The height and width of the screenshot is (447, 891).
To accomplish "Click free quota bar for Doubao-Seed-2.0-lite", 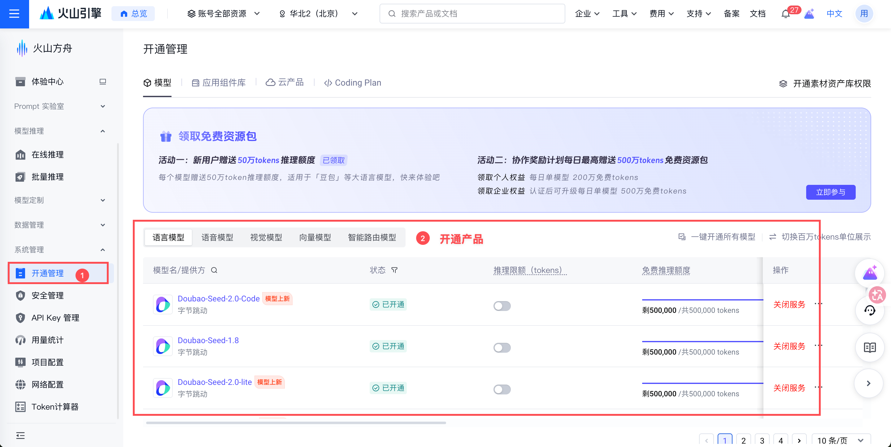I will (702, 383).
